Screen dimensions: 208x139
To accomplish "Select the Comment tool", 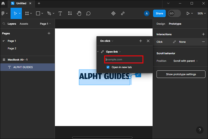I will (88, 13).
